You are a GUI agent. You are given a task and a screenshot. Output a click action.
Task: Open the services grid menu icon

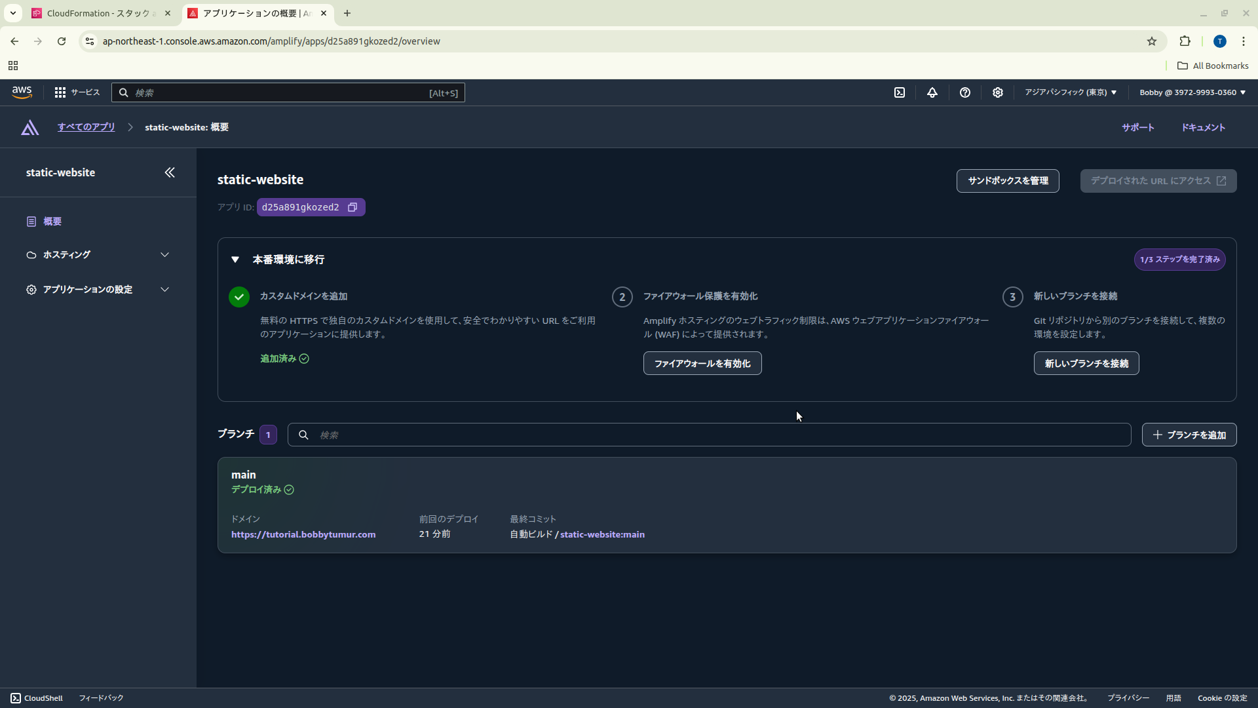(x=60, y=92)
